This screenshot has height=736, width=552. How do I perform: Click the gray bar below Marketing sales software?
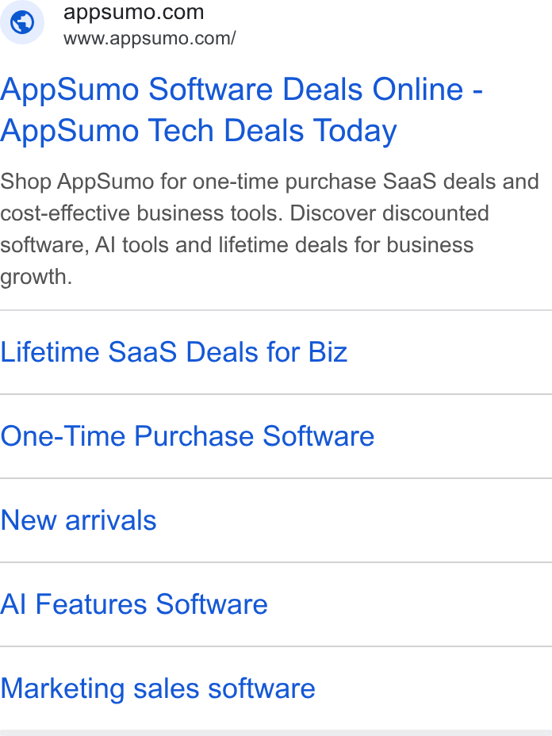tap(276, 733)
